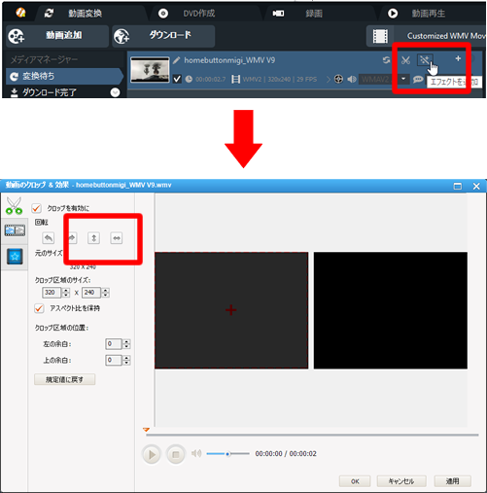The height and width of the screenshot is (493, 487).
Task: Toggle the checkbox selecting the homebuttonmigi video
Action: coord(177,79)
